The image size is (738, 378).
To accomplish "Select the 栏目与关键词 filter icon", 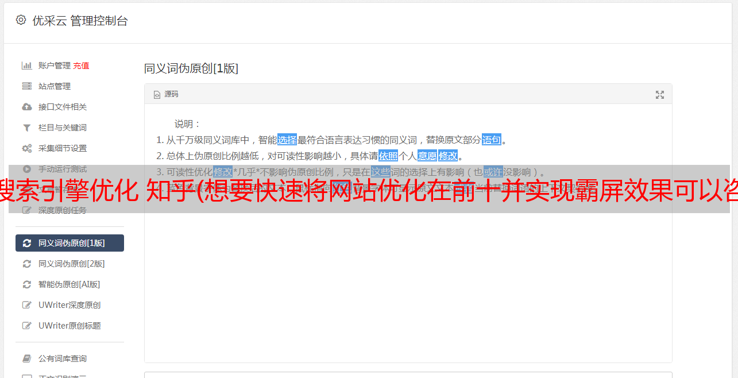I will pos(26,128).
